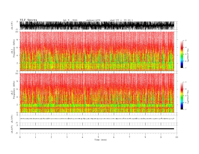The image size is (199, 154).
Task: Click the date text "Jul. 8, 2016"
Action: (70, 20)
